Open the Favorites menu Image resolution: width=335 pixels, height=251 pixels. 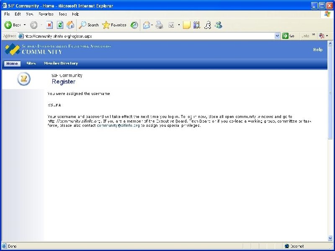(46, 14)
